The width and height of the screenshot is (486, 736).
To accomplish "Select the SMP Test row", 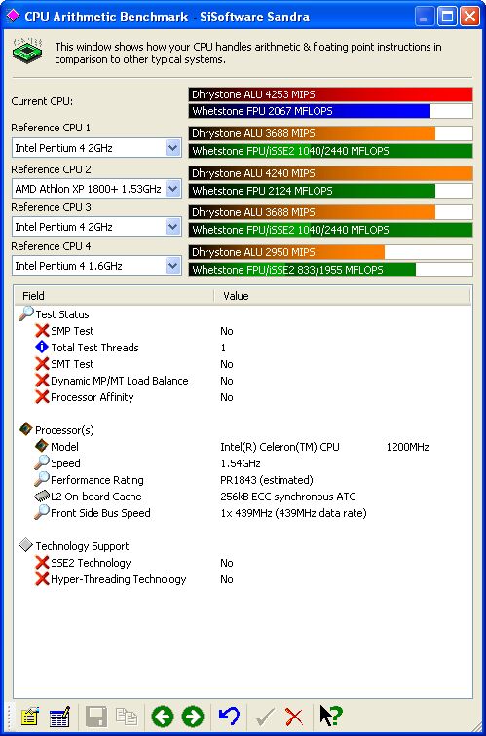I will 242,331.
